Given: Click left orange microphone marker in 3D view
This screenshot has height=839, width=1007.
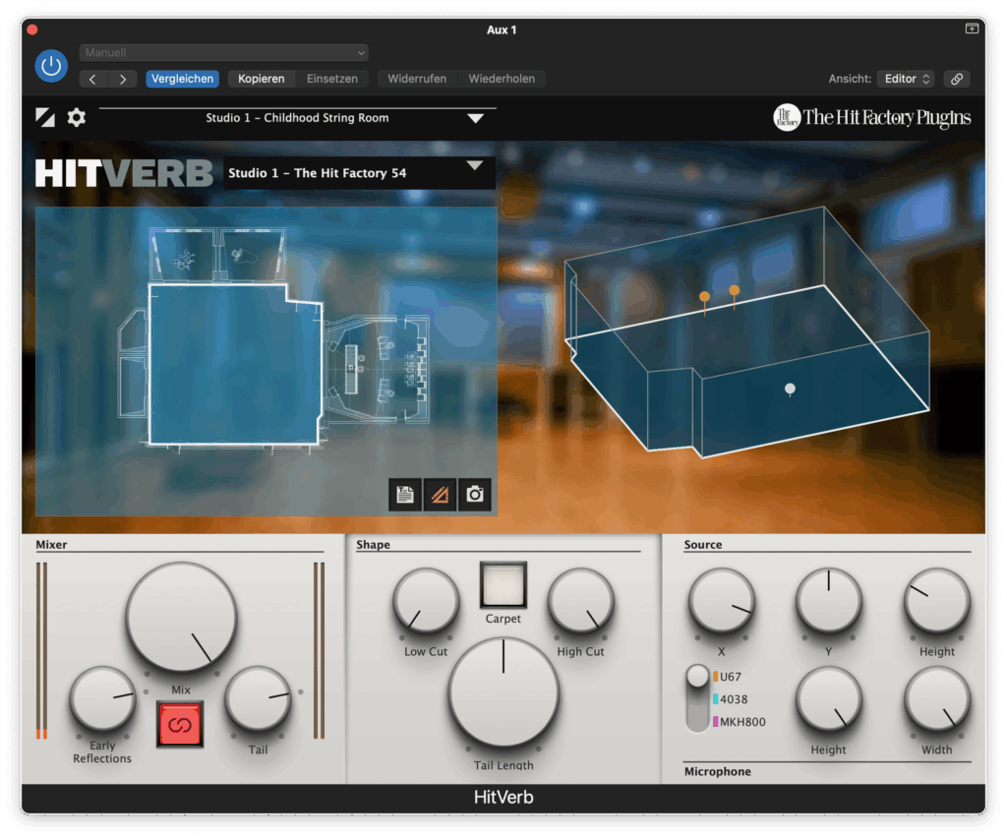Looking at the screenshot, I should pos(704,297).
